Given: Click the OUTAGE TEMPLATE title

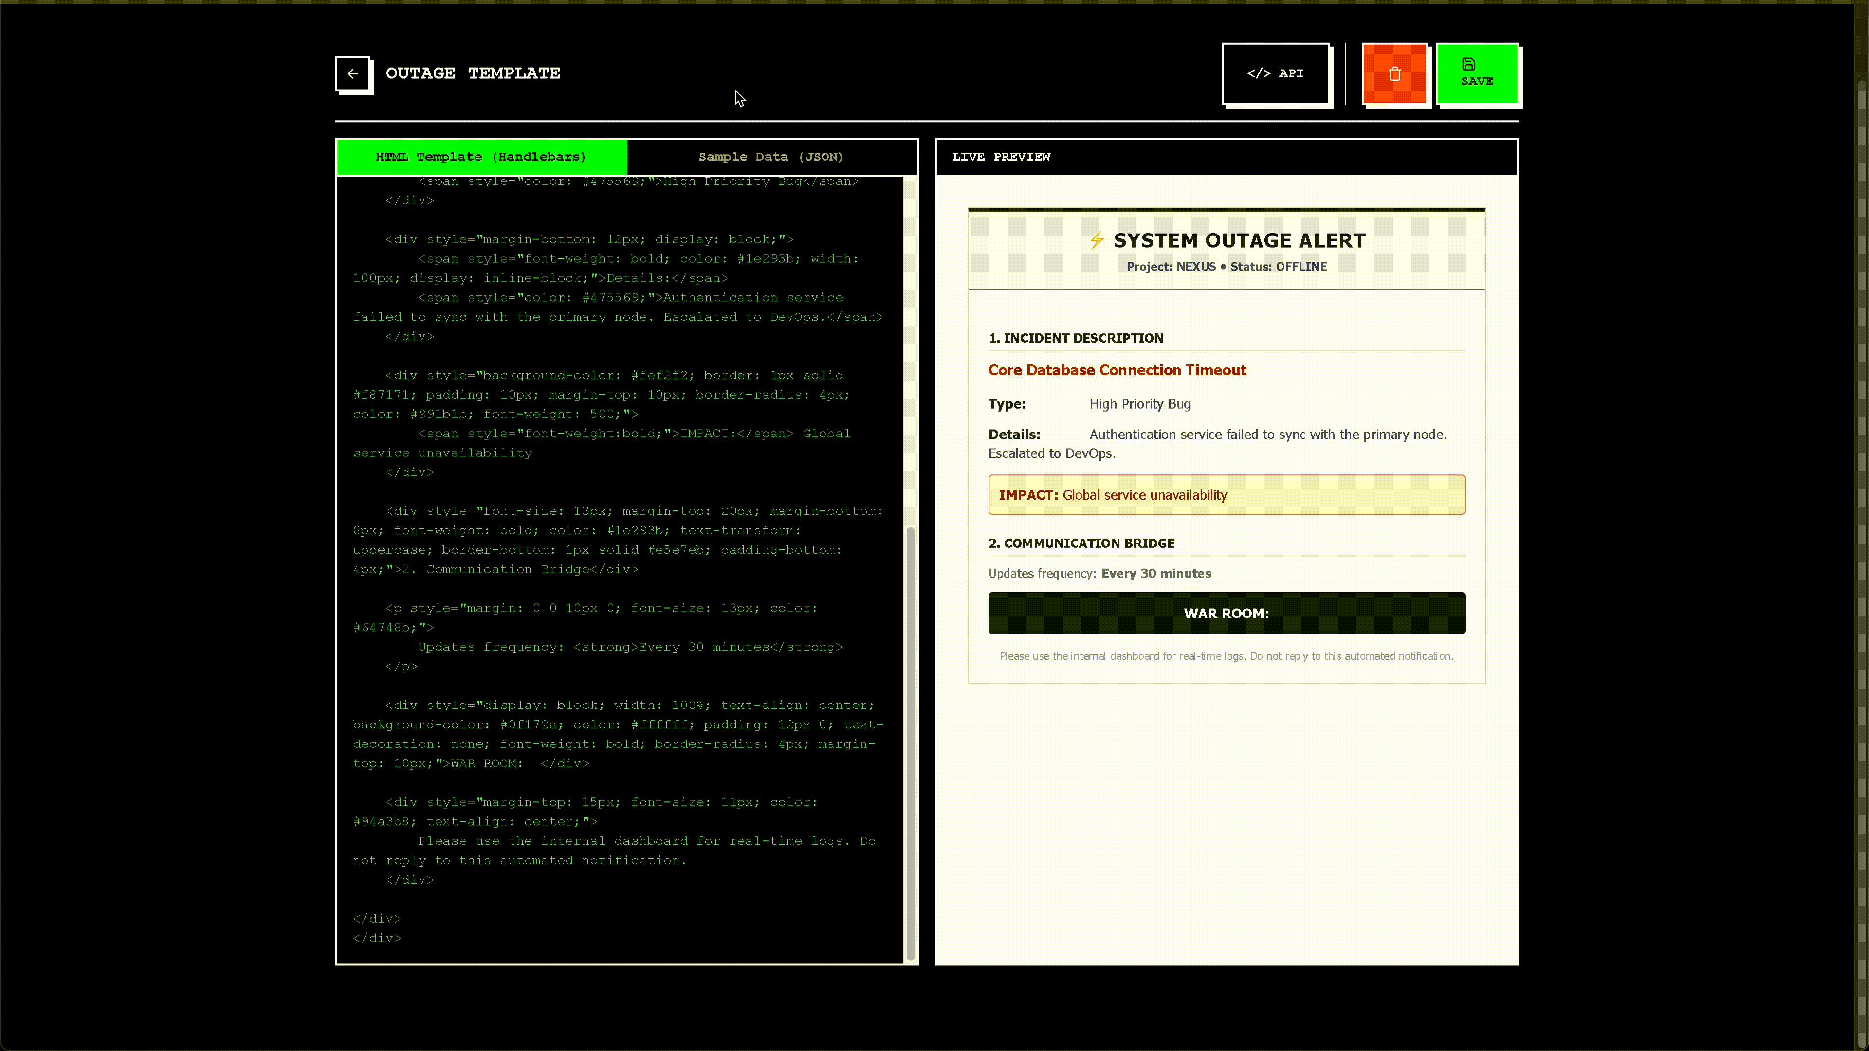Looking at the screenshot, I should pyautogui.click(x=472, y=72).
